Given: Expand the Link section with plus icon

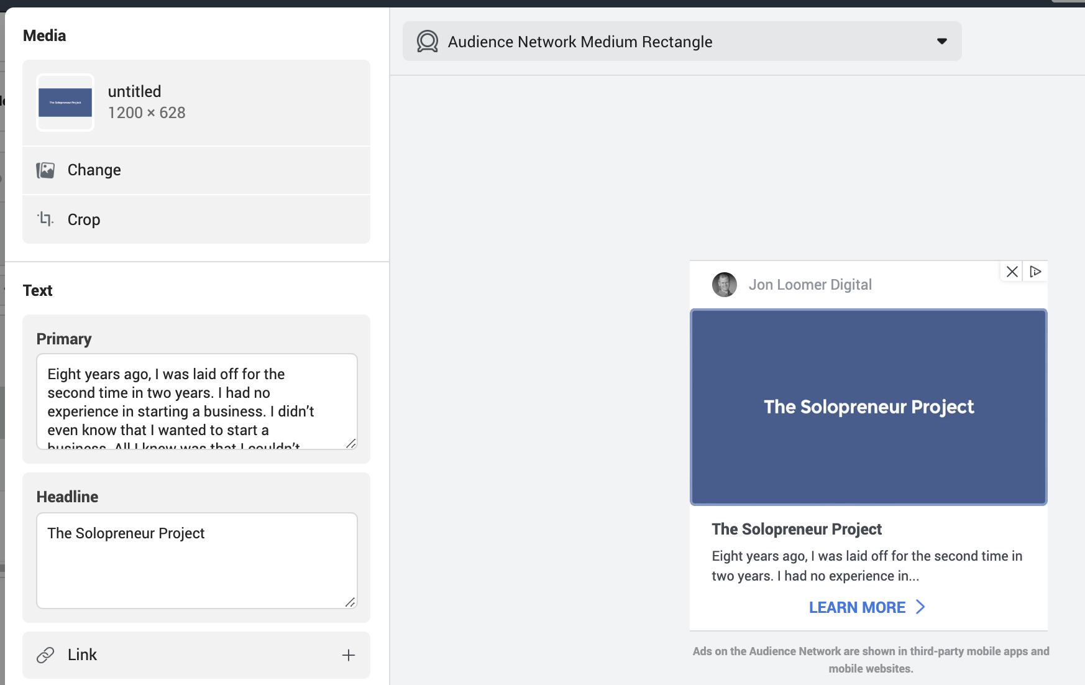Looking at the screenshot, I should coord(349,655).
